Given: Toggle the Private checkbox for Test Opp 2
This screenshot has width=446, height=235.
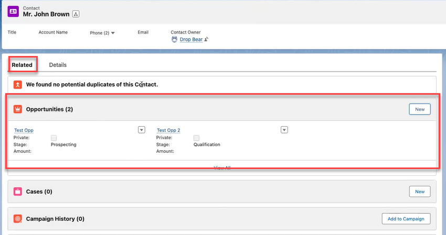Looking at the screenshot, I should point(196,138).
